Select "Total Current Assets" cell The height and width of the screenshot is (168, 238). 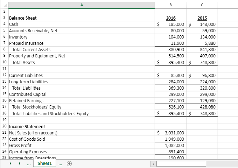82,50
